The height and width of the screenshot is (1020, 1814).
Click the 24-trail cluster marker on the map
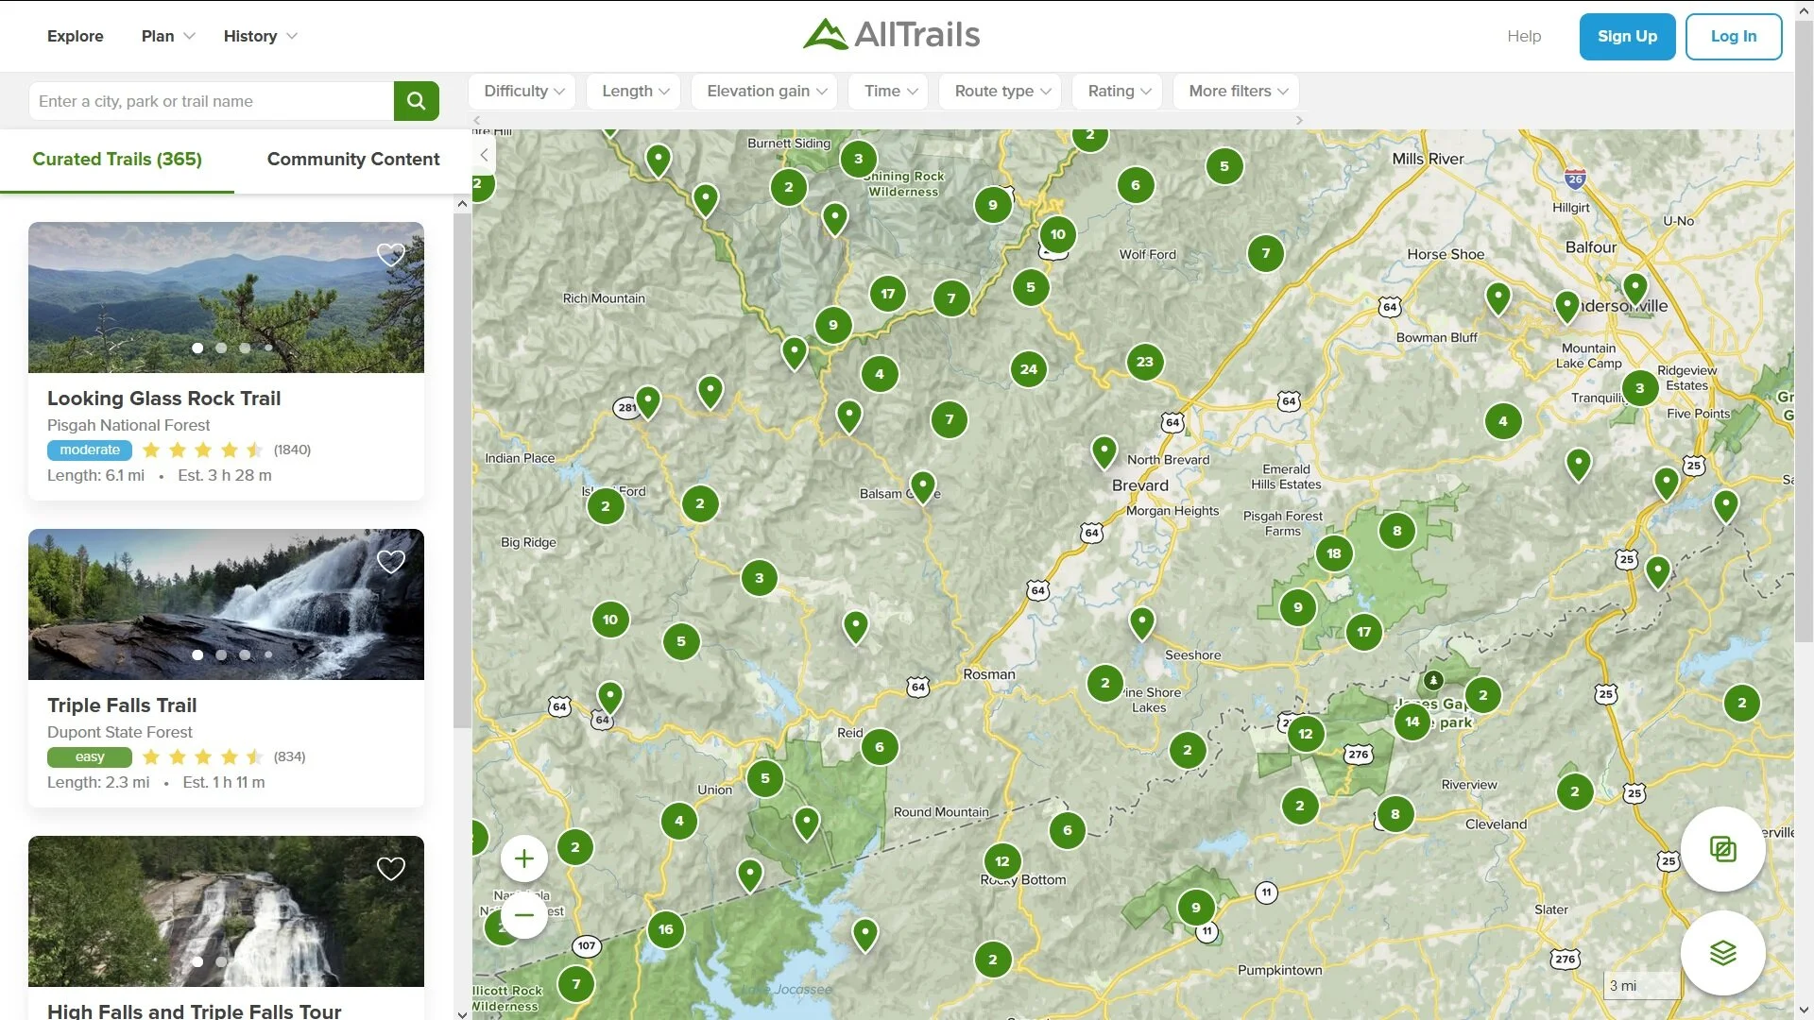point(1028,369)
